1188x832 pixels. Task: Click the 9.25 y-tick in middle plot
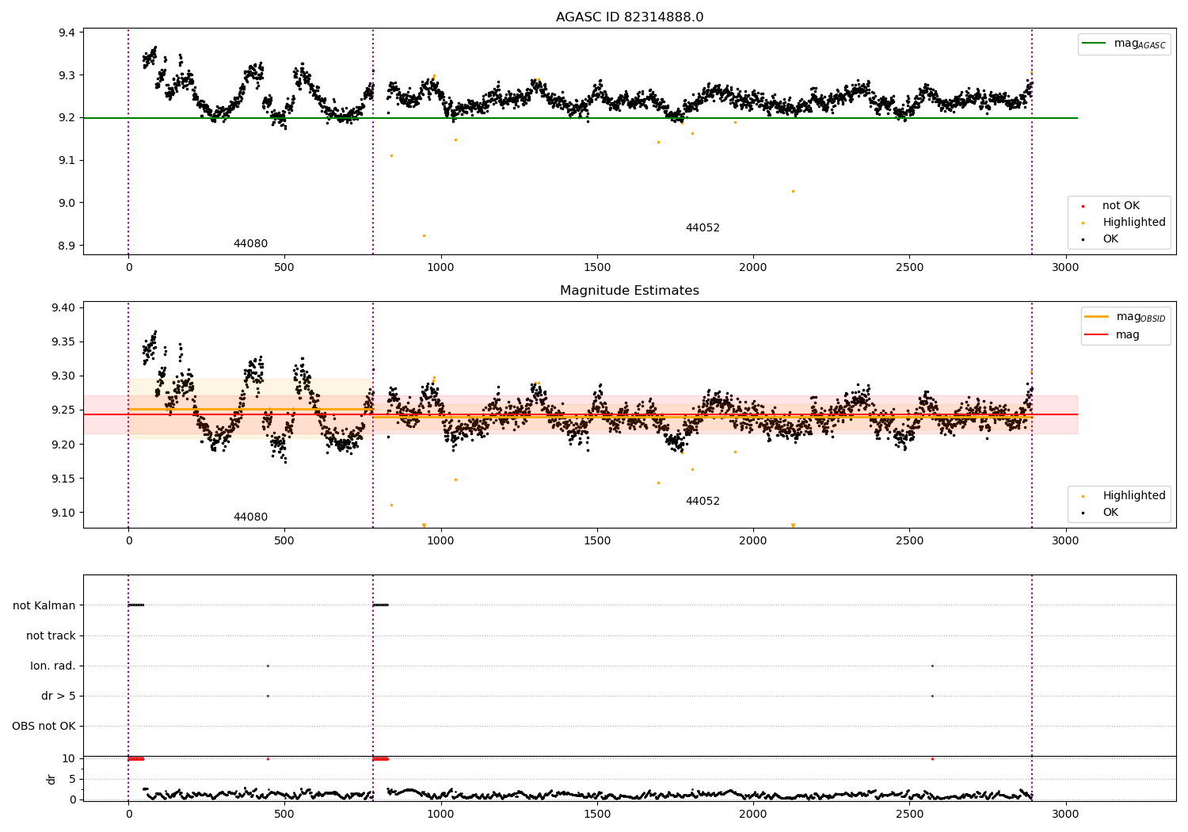click(63, 410)
